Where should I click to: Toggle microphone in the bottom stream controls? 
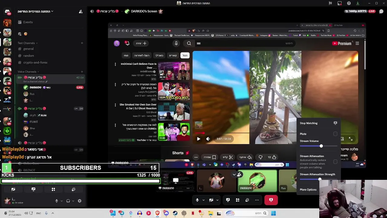click(x=197, y=200)
